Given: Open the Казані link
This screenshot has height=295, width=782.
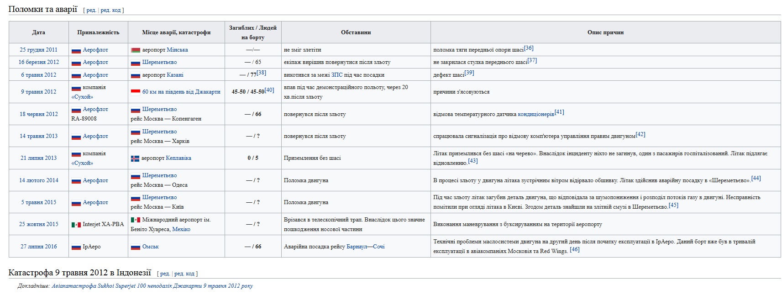Looking at the screenshot, I should point(175,75).
